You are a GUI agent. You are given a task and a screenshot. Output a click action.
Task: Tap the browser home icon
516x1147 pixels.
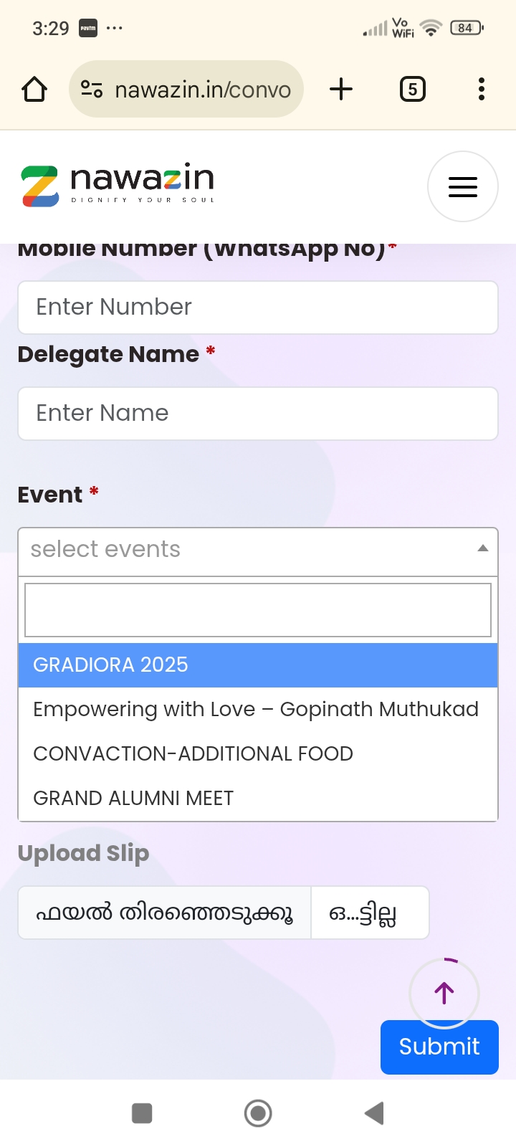[x=34, y=90]
